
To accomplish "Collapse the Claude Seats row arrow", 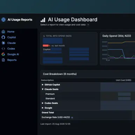I will pyautogui.click(x=43, y=89).
